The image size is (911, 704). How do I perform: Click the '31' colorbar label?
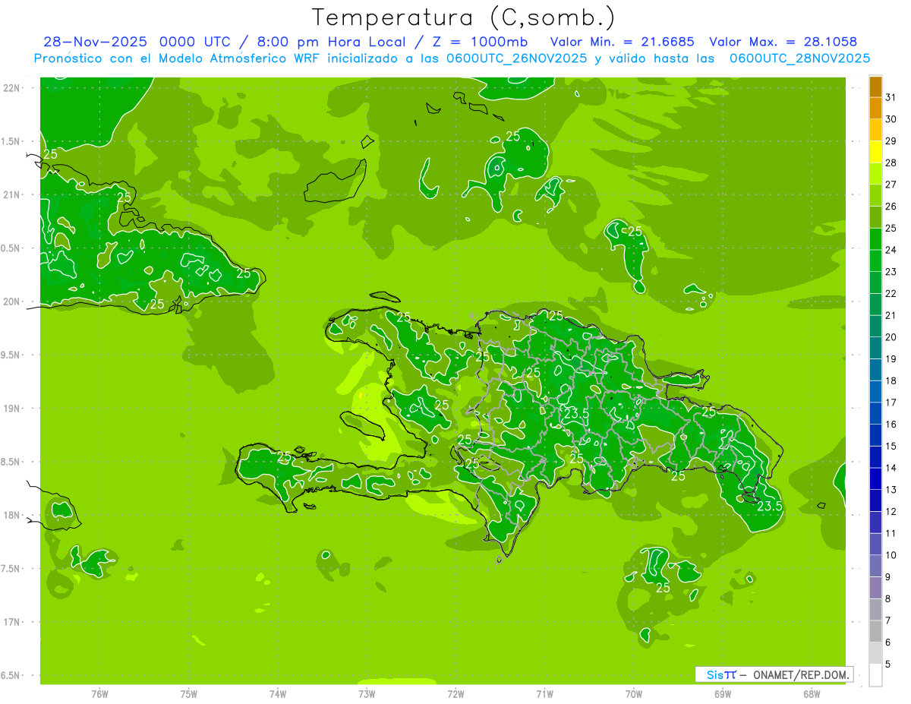coord(891,97)
